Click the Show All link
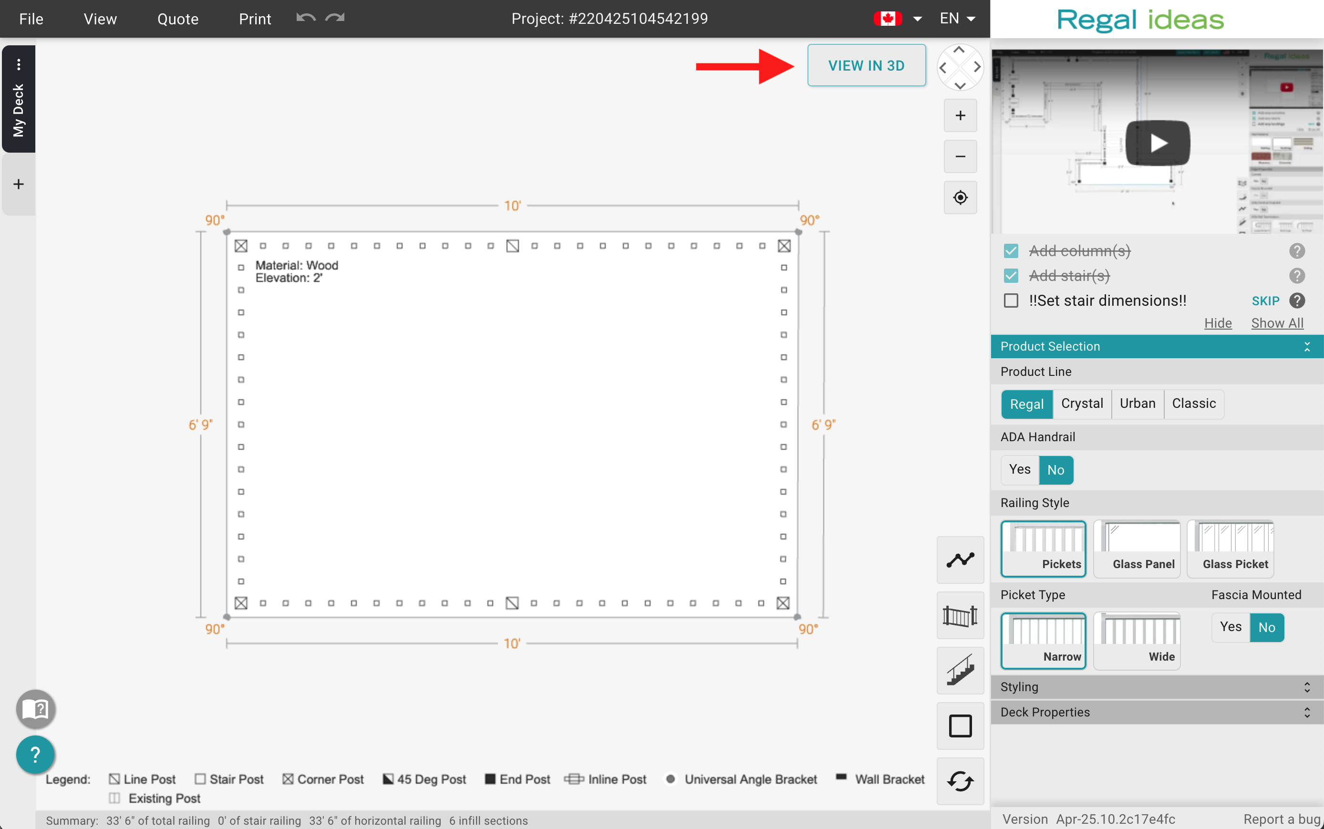 [x=1277, y=323]
